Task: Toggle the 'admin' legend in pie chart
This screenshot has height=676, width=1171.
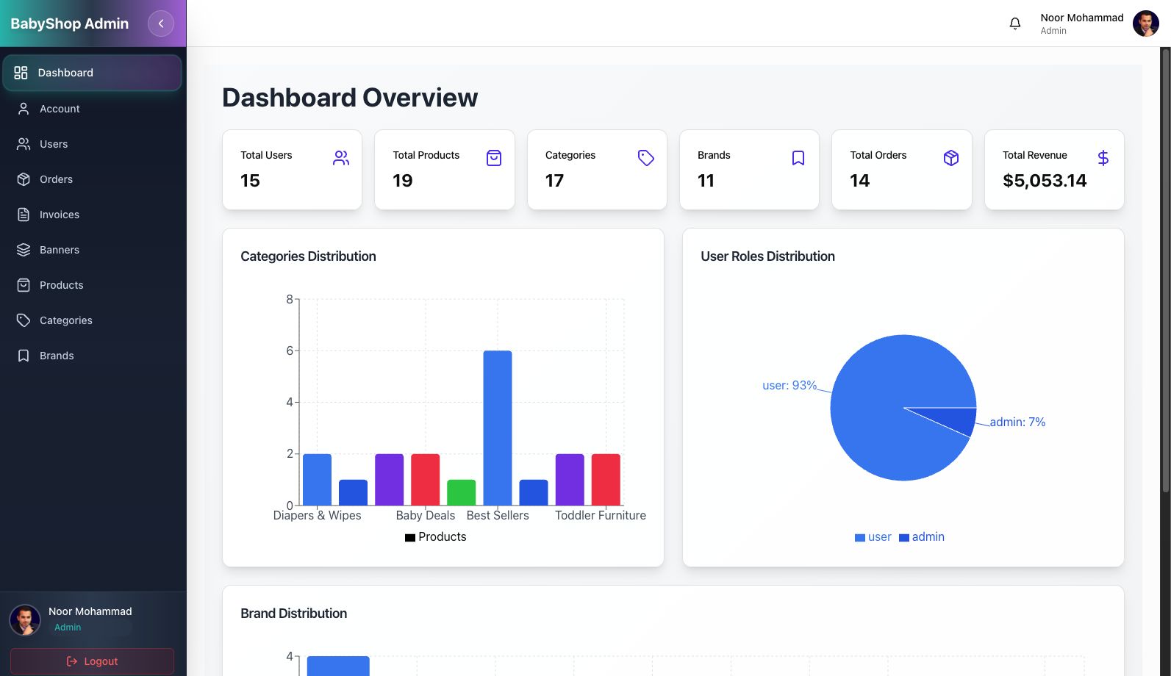Action: pyautogui.click(x=922, y=537)
